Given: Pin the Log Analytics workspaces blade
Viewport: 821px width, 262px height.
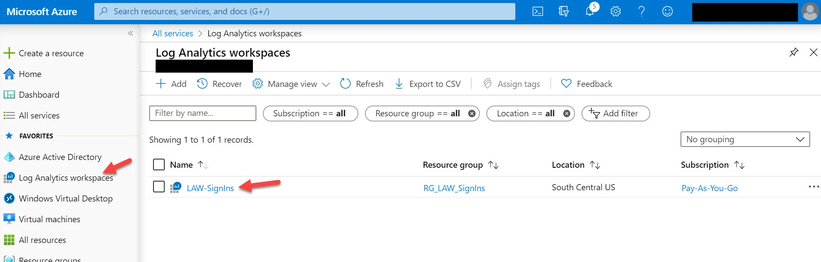Looking at the screenshot, I should click(x=794, y=52).
